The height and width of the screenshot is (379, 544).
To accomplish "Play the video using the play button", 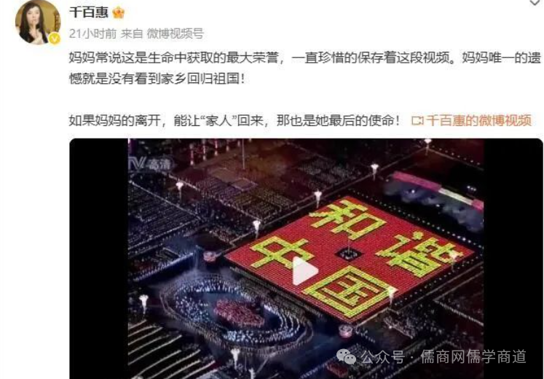I will pos(304,270).
